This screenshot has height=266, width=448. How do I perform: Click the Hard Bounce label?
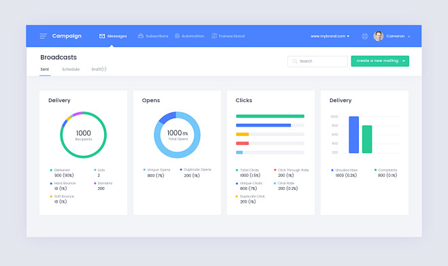(x=65, y=183)
